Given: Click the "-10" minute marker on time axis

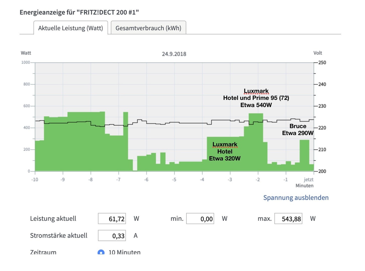Looking at the screenshot, I should (35, 179).
